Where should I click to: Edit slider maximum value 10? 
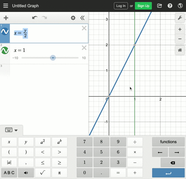(x=84, y=58)
